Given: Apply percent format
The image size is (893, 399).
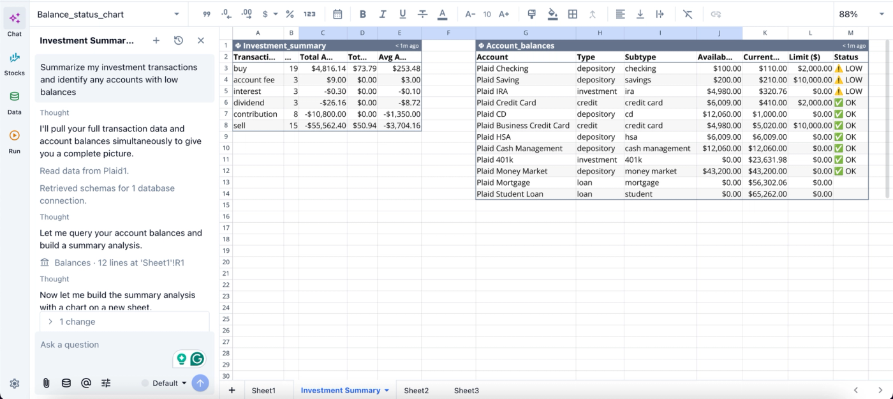Looking at the screenshot, I should click(x=290, y=14).
